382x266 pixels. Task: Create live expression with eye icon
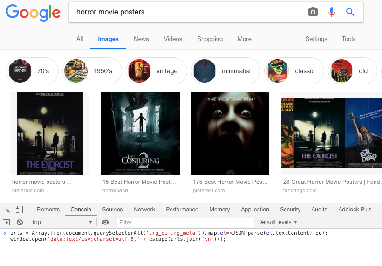point(105,222)
